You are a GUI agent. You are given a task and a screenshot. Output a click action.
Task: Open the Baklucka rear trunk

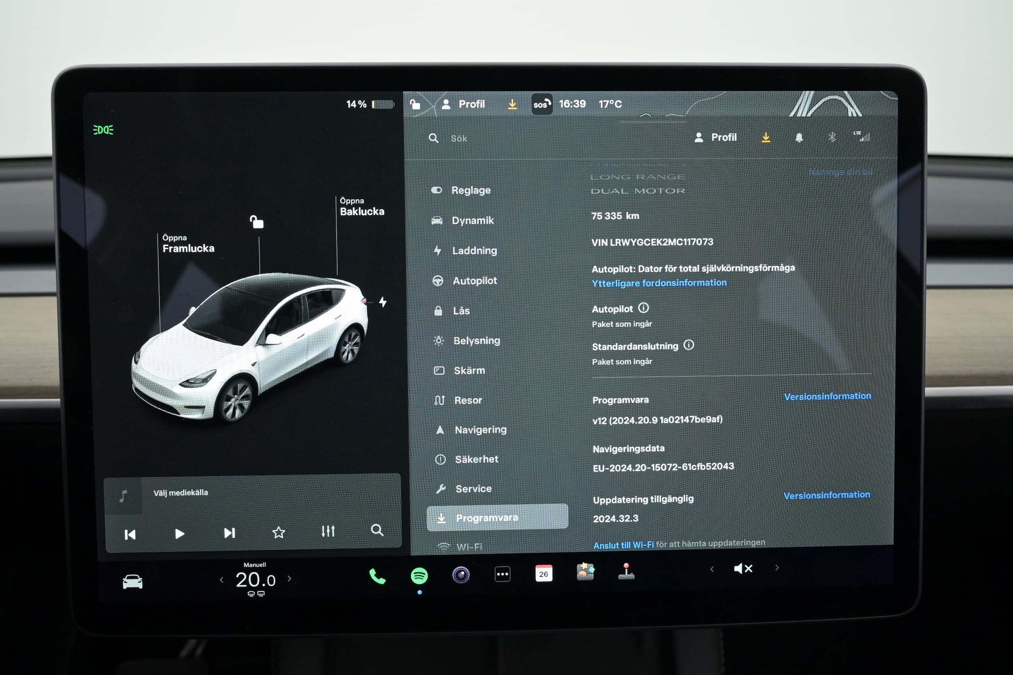click(362, 207)
